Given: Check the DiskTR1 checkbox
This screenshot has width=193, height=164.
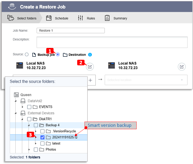Looking at the screenshot, I should coord(29,119).
